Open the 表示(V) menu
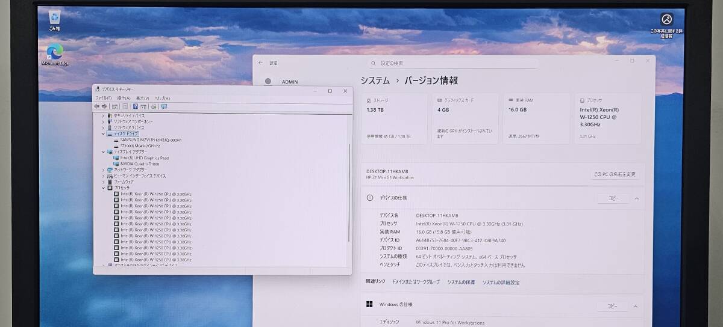Screen dimensions: 723x327 tap(143, 98)
